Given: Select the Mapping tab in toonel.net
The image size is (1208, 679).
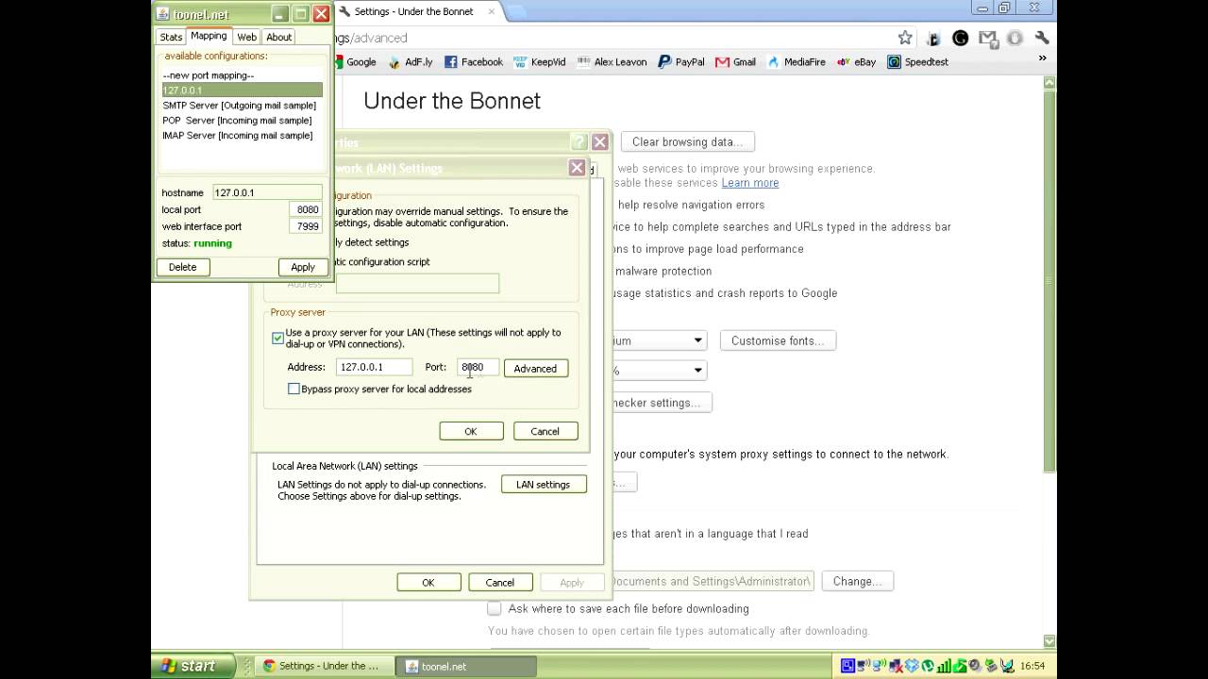Looking at the screenshot, I should click(x=209, y=36).
